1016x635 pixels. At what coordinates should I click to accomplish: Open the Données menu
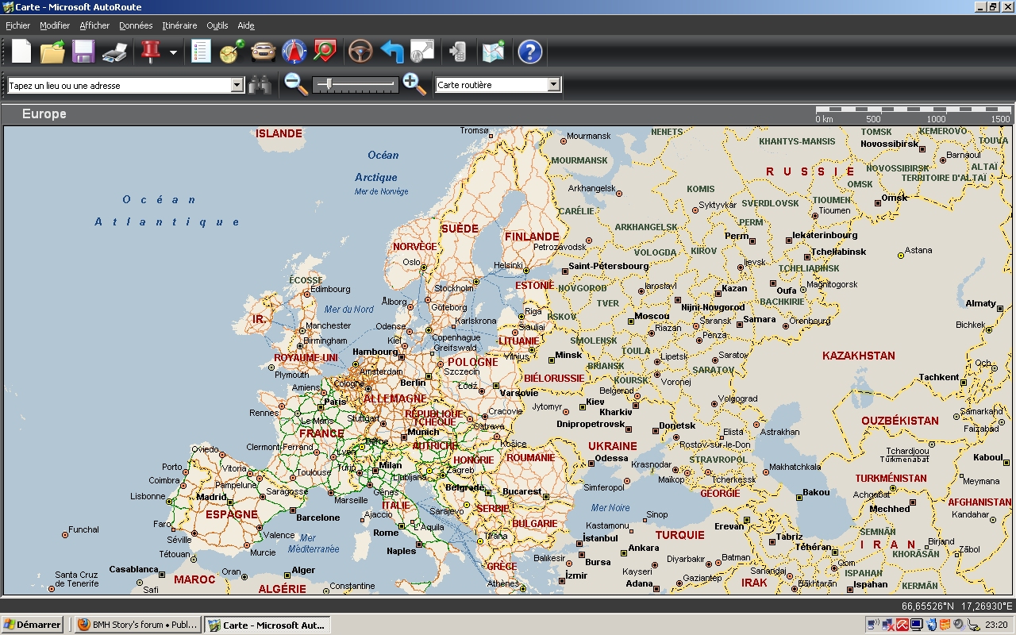point(136,25)
